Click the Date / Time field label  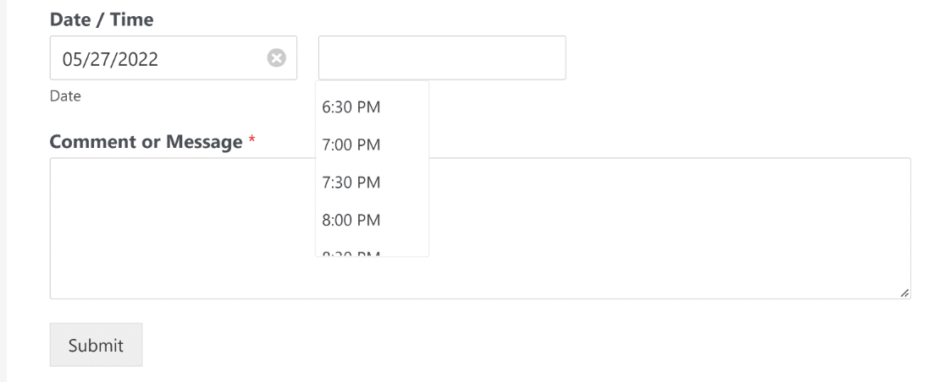click(102, 19)
